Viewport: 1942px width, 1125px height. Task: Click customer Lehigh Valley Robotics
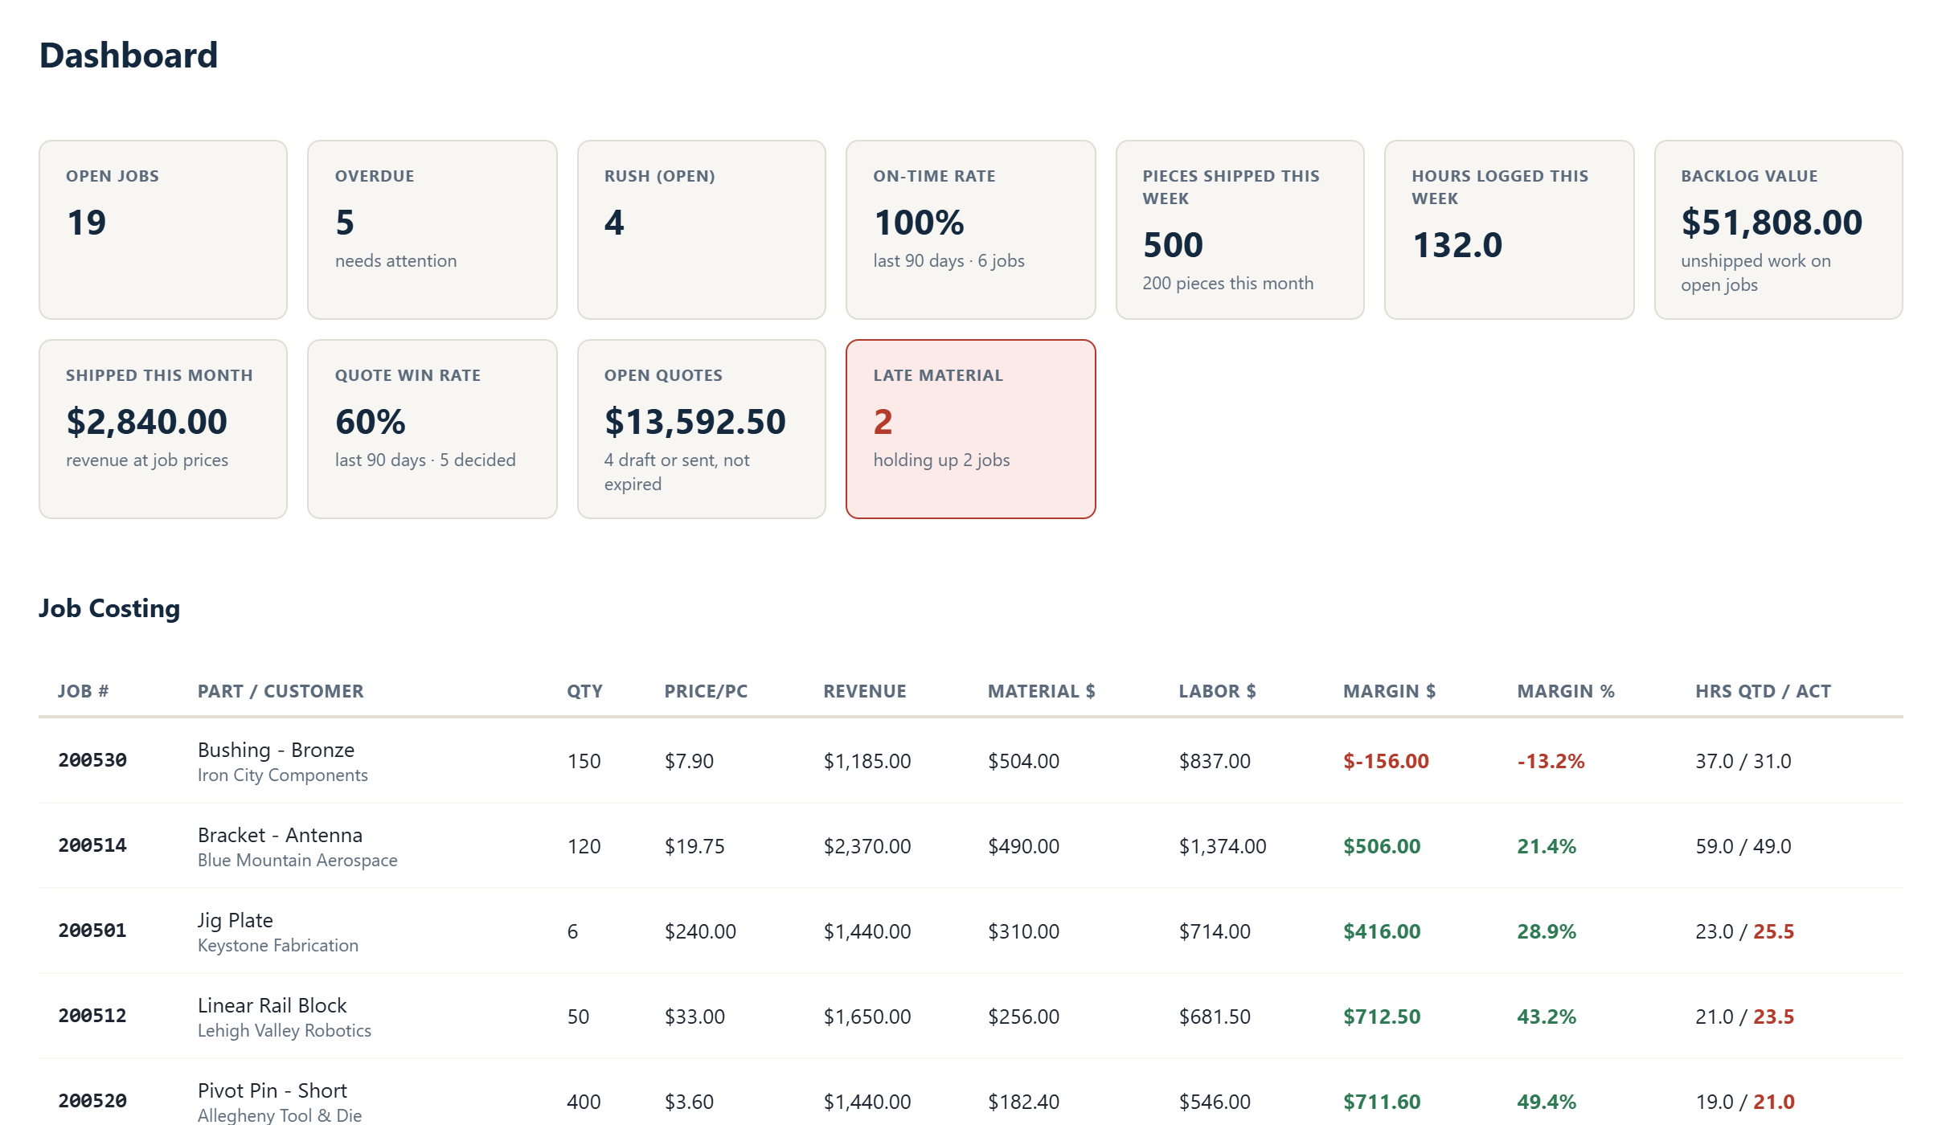[x=285, y=1031]
